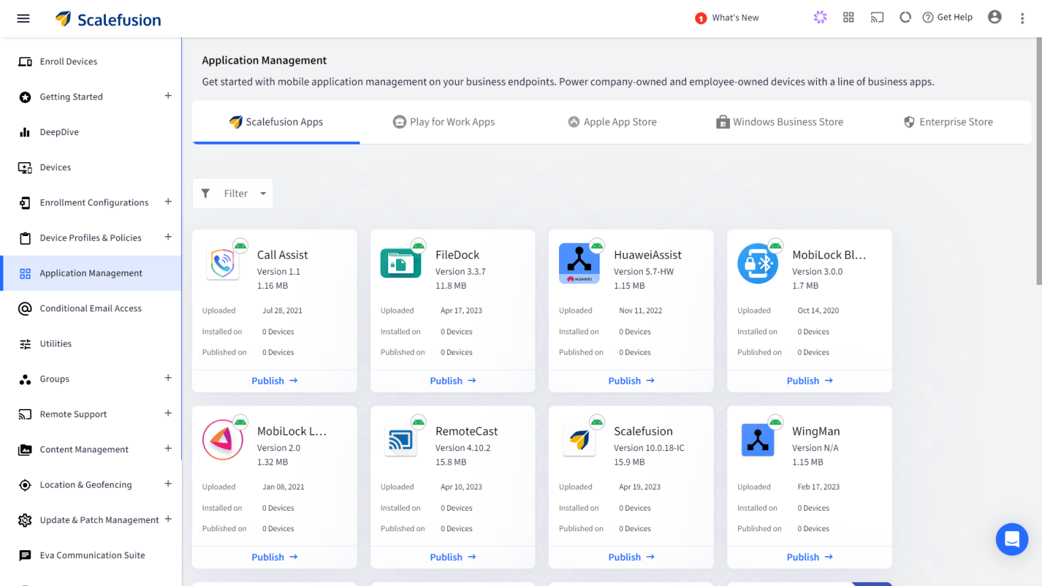The width and height of the screenshot is (1042, 586).
Task: Click the cast screen icon in header
Action: (x=877, y=18)
